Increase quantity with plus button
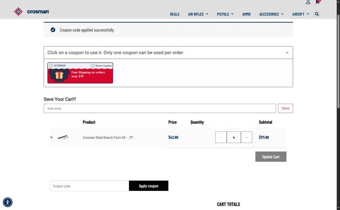 246,137
